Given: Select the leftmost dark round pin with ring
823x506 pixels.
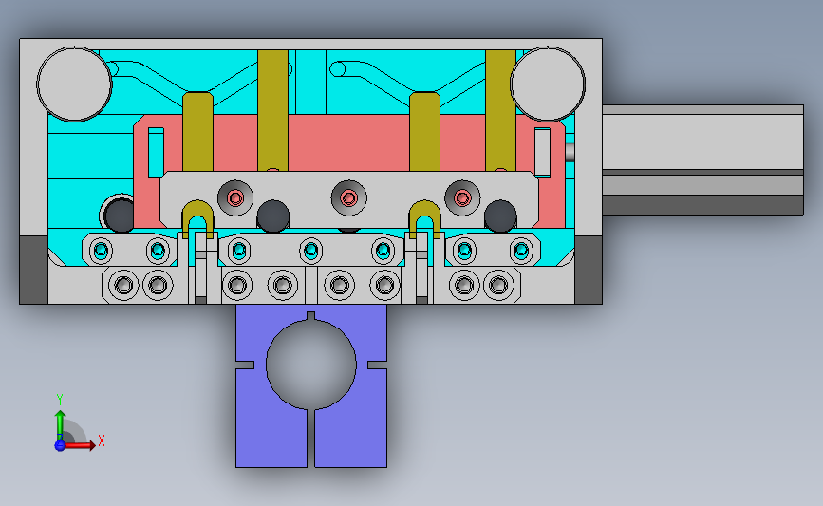Looking at the screenshot, I should pyautogui.click(x=119, y=214).
